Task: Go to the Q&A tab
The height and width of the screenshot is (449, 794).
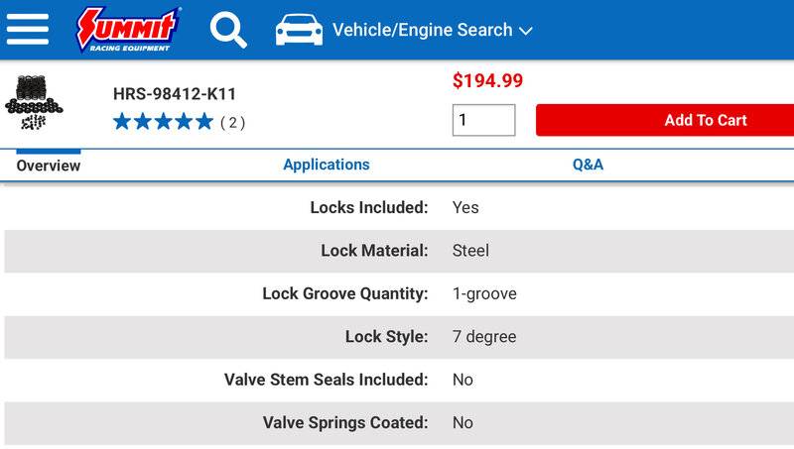Action: tap(588, 165)
